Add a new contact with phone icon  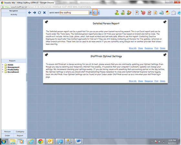[129, 13]
